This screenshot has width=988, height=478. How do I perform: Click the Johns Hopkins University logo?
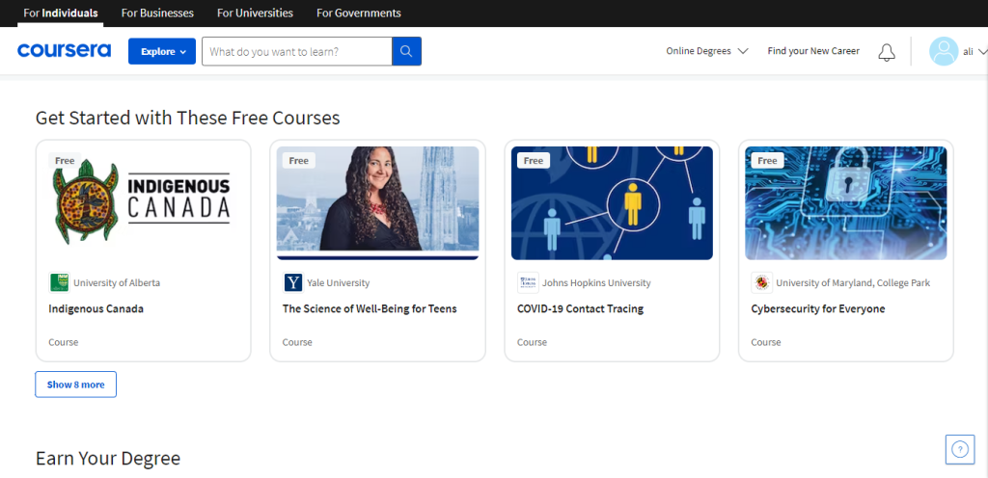(x=528, y=282)
